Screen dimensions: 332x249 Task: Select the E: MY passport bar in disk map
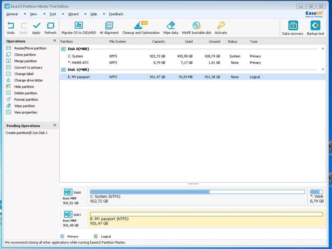[207, 214]
